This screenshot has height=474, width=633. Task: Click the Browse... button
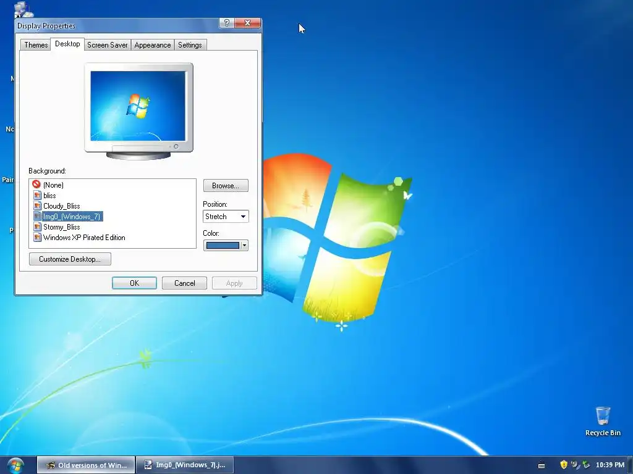[226, 186]
